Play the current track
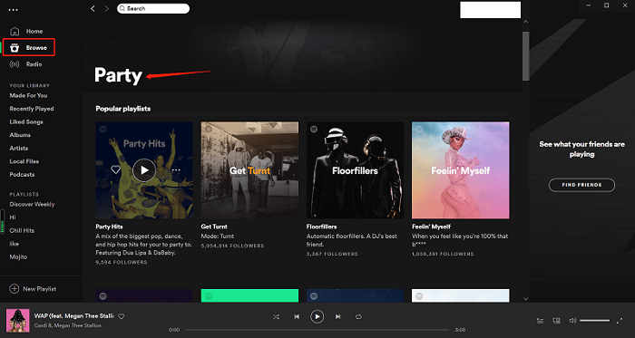 (317, 316)
